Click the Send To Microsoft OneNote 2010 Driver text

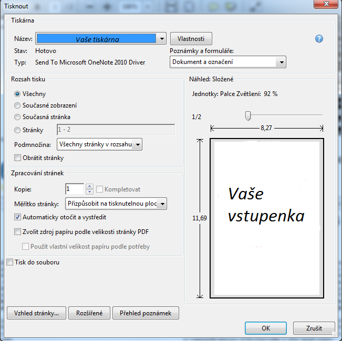(90, 62)
